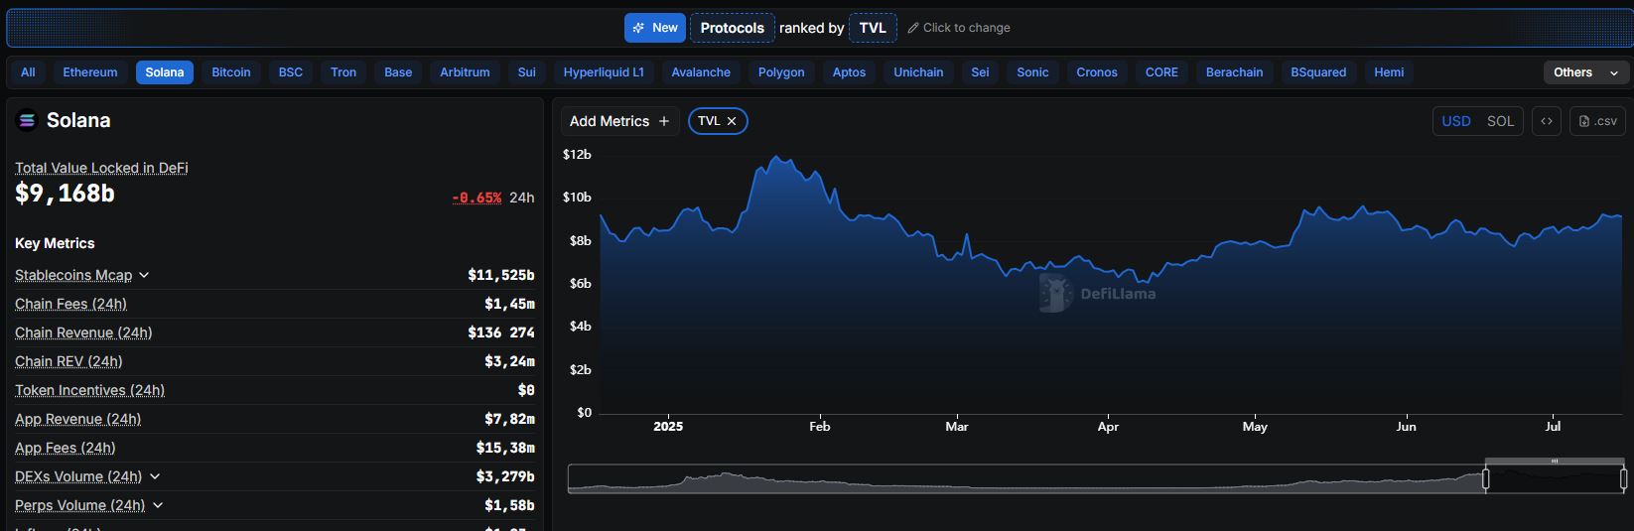The height and width of the screenshot is (531, 1634).
Task: Click the pencil edit icon beside Click to change
Action: pos(913,28)
